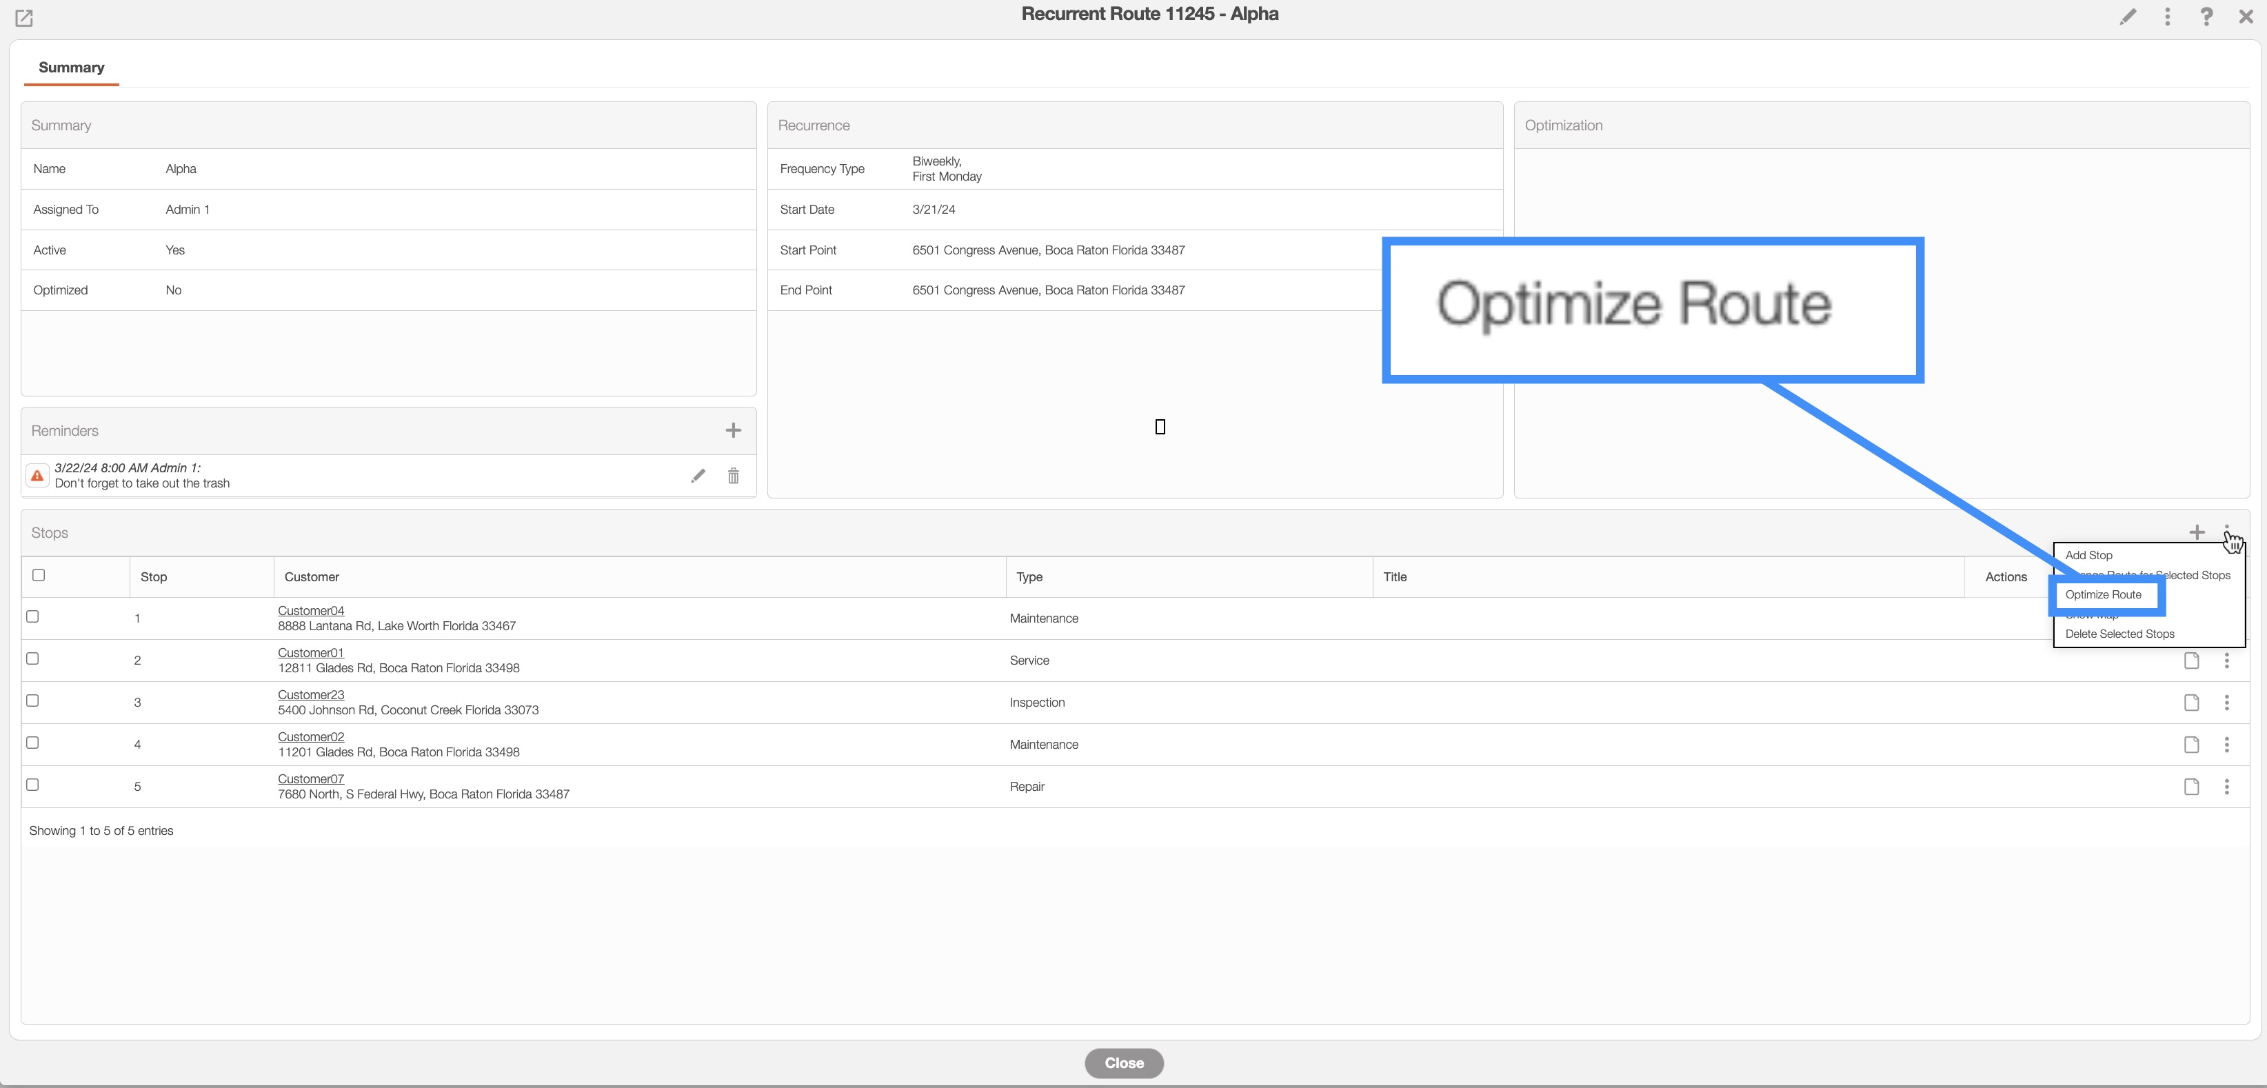The width and height of the screenshot is (2267, 1088).
Task: Toggle the select-all stops checkbox
Action: 39,576
